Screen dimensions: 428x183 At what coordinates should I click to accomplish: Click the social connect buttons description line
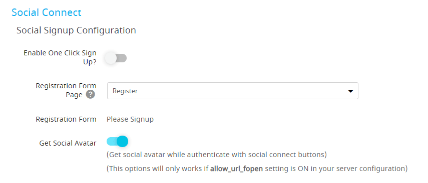coord(217,155)
